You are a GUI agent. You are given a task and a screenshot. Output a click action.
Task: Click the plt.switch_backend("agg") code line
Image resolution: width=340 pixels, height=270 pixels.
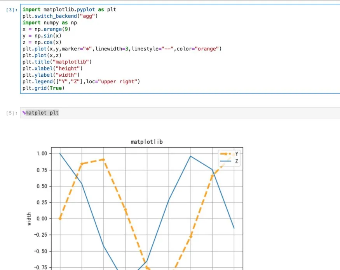(60, 16)
